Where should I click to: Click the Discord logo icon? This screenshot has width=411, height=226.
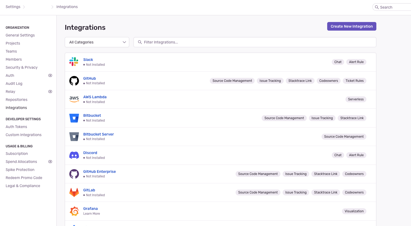[74, 155]
